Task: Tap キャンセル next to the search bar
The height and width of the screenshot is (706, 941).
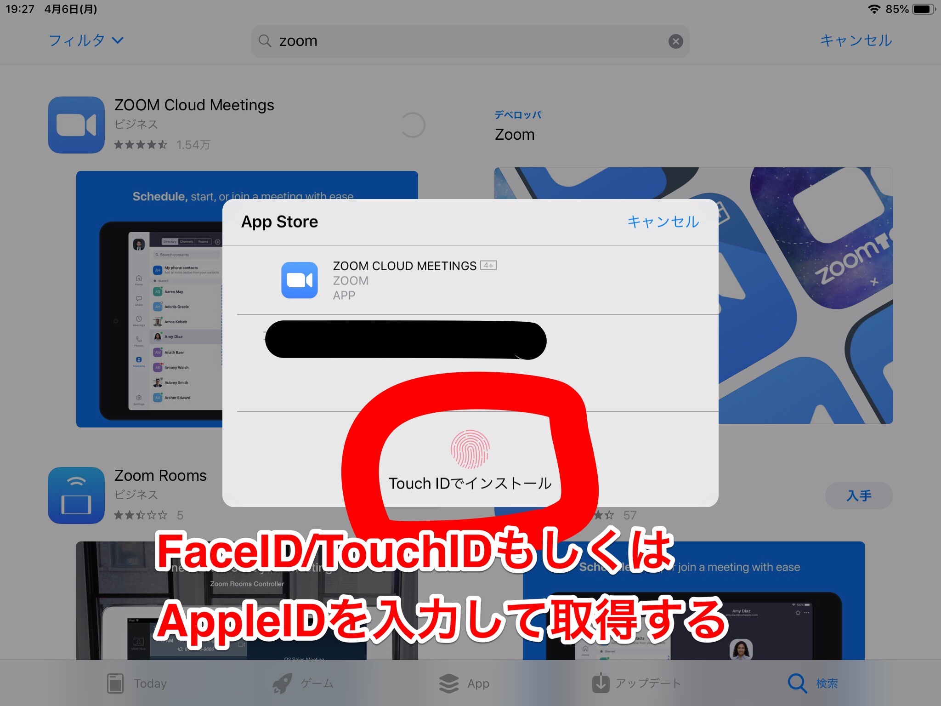Action: [856, 40]
